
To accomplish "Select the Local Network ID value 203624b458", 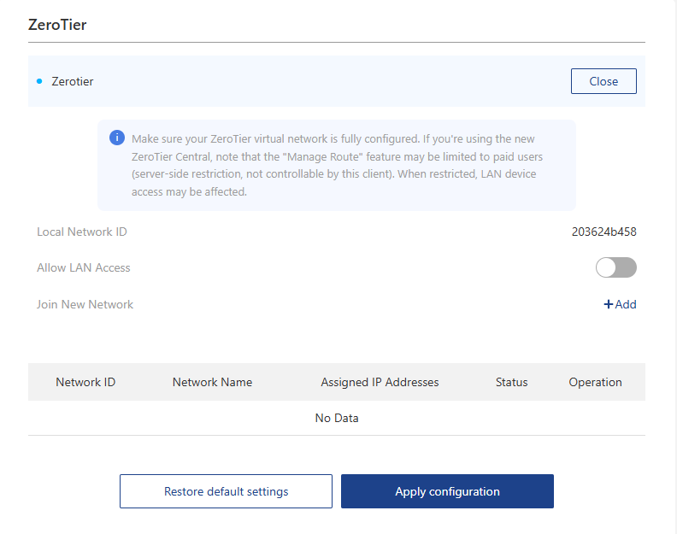I will click(603, 232).
